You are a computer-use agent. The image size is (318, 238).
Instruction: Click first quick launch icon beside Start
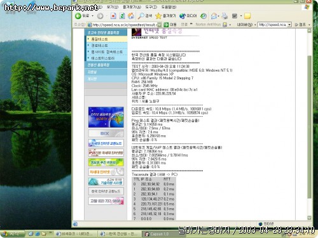[31, 234]
